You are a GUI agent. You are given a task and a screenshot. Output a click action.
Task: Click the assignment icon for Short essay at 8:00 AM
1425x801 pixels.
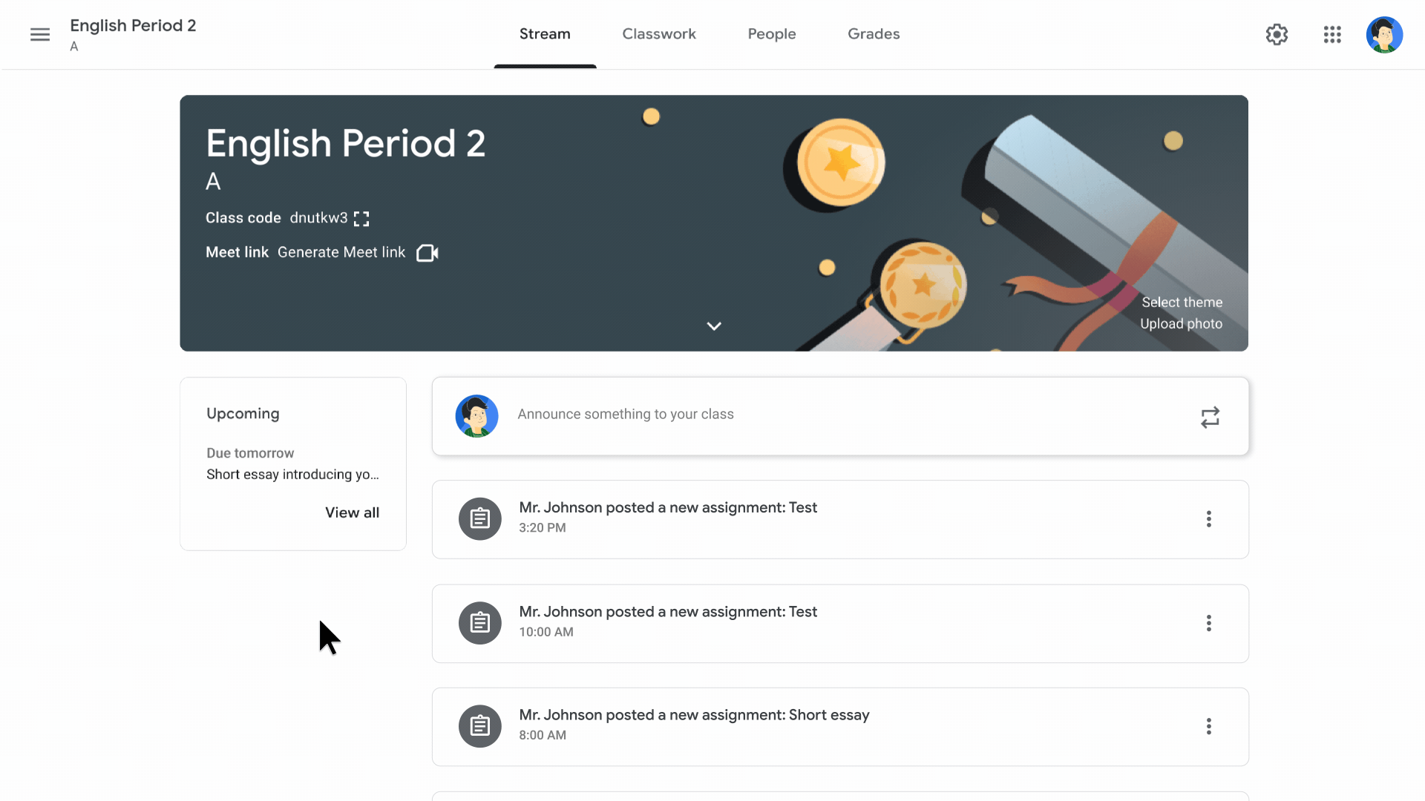click(x=479, y=725)
